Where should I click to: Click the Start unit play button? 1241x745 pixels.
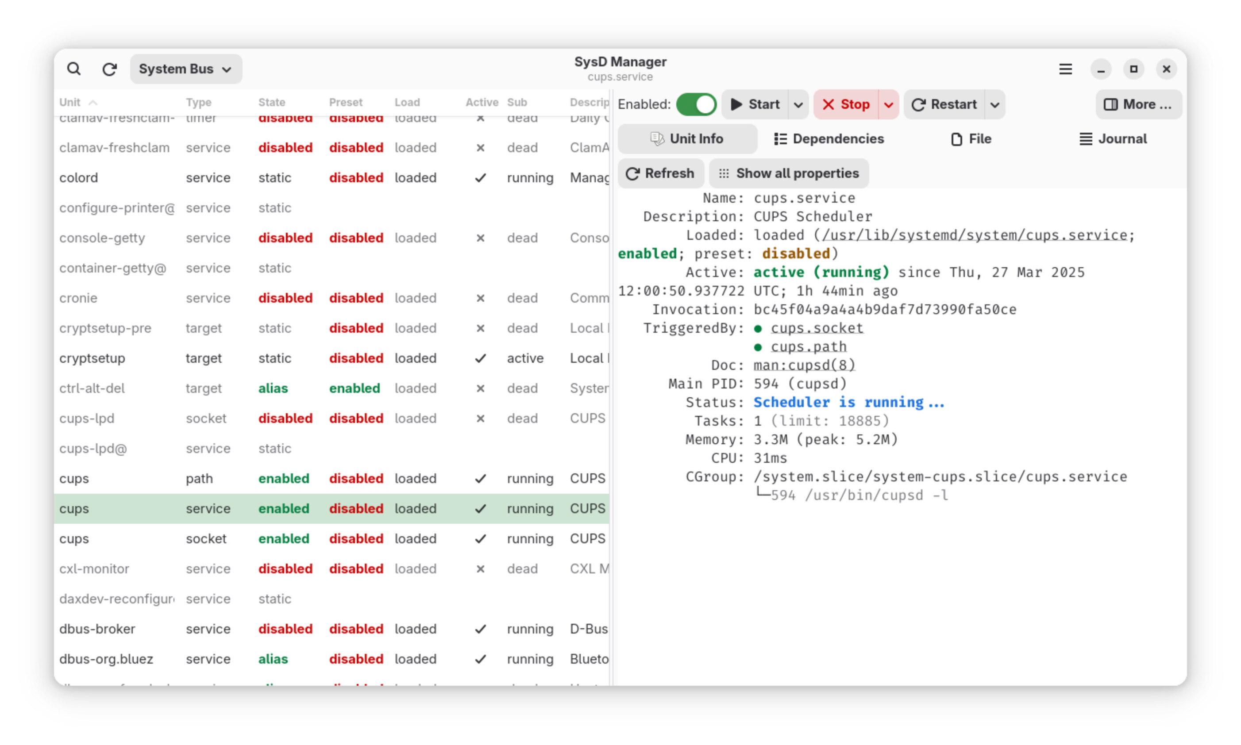[x=755, y=104]
